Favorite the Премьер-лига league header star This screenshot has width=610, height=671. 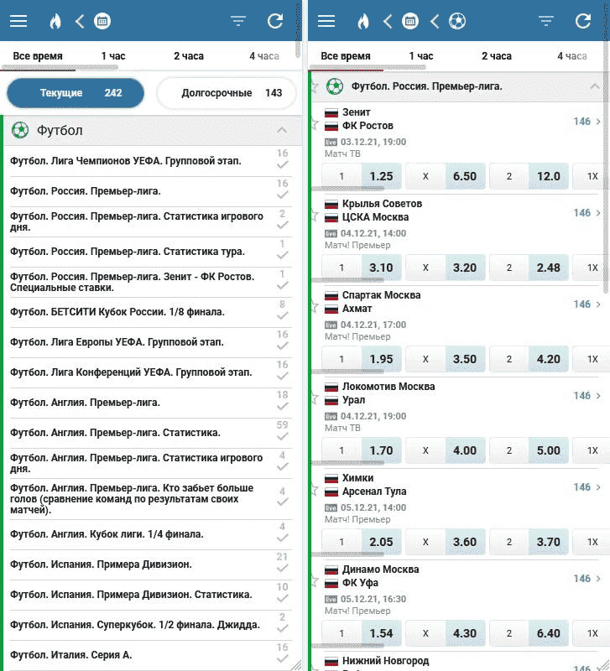click(x=315, y=87)
